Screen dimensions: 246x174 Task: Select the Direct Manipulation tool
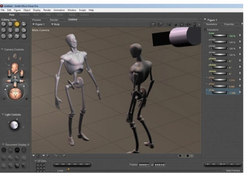24,36
